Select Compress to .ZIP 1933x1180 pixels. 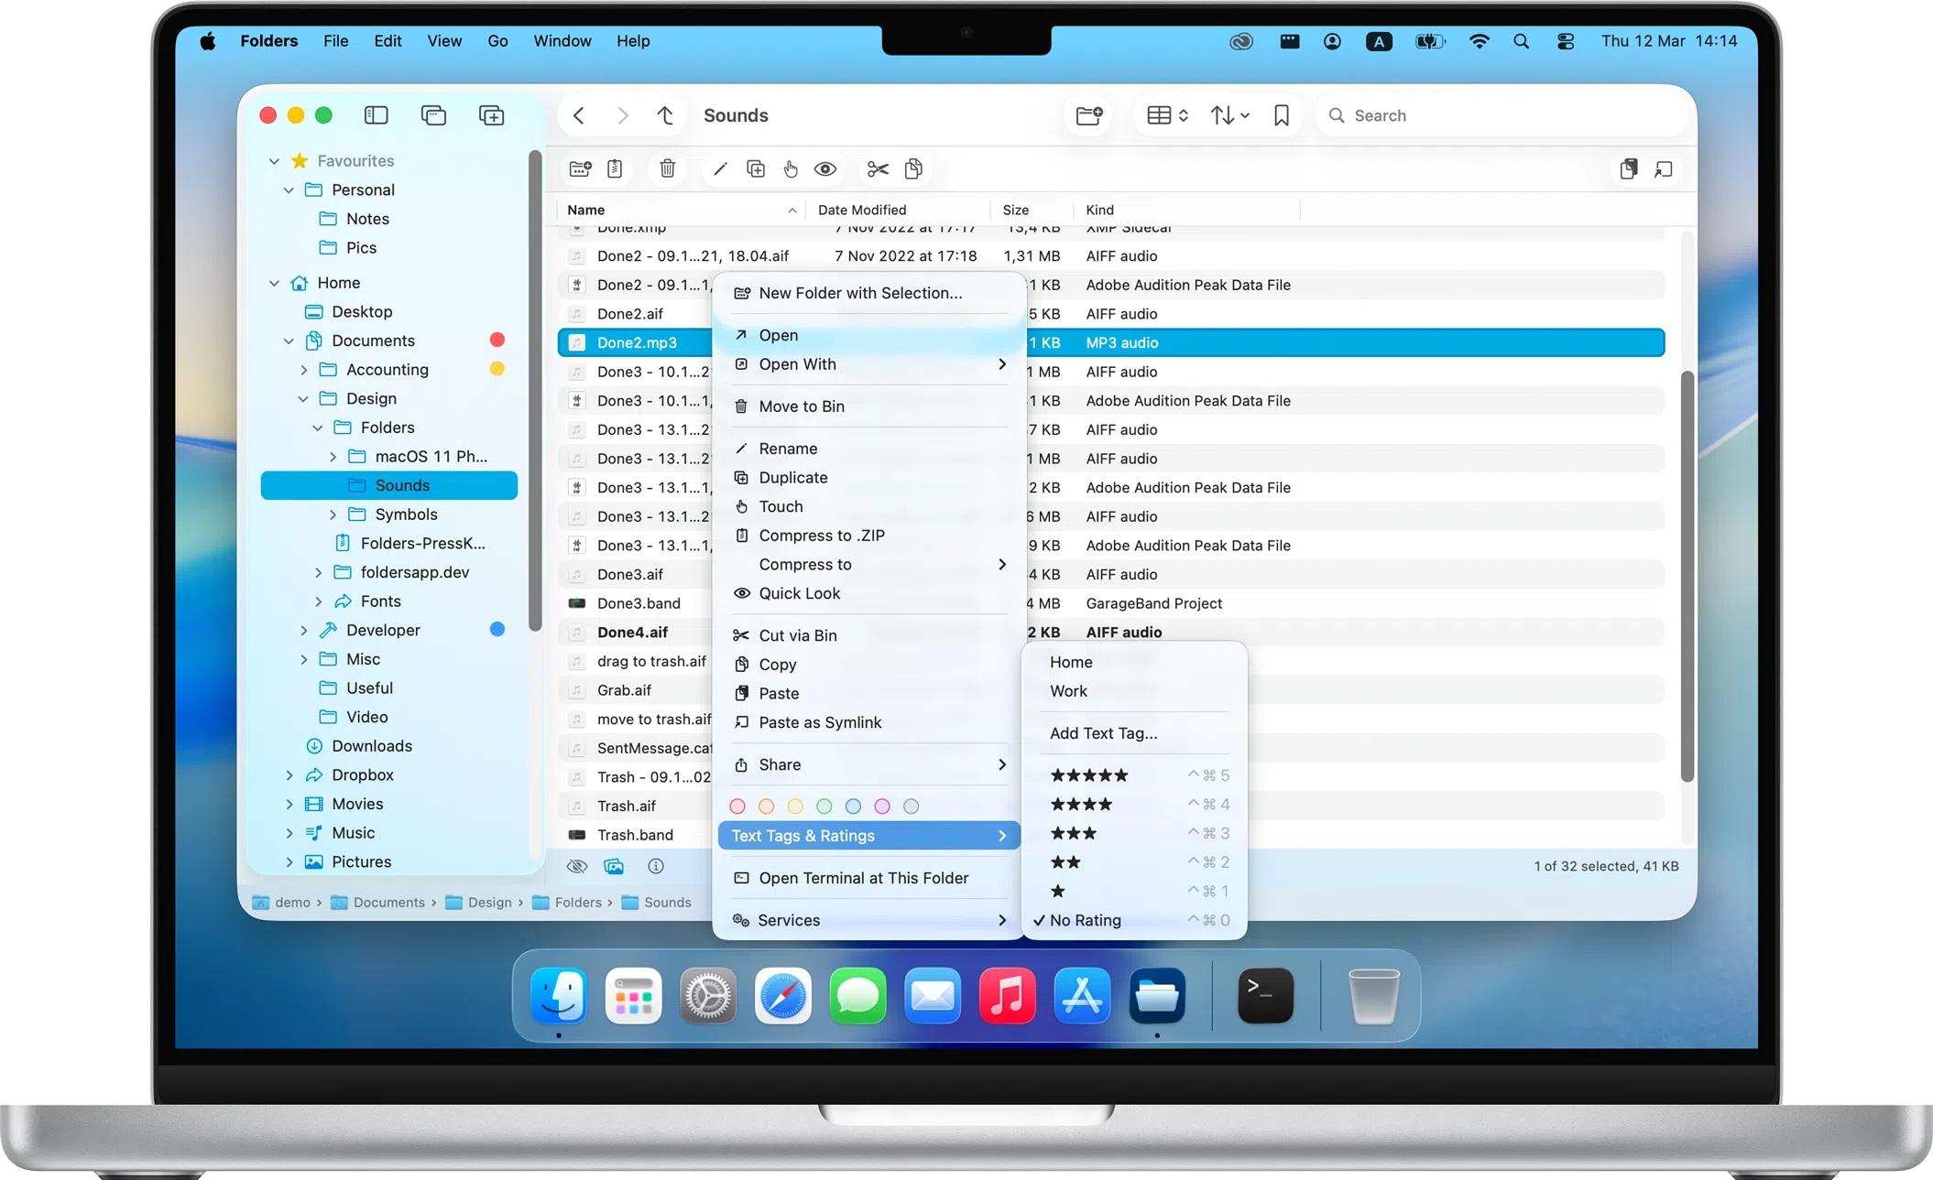pyautogui.click(x=868, y=536)
